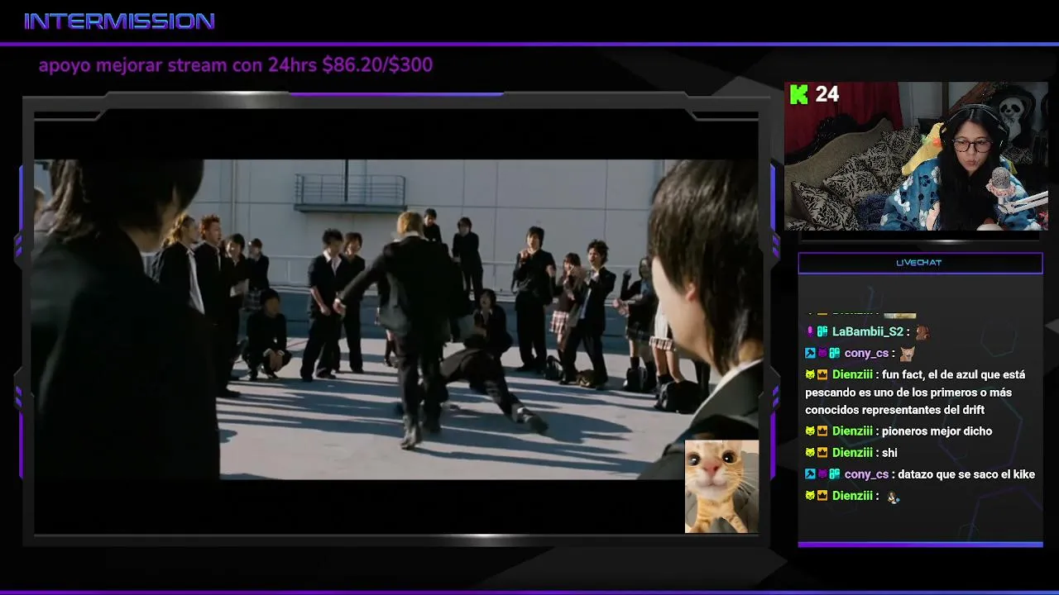Click the viewer count 24 beside the Kick logo
Screen dimensions: 1059x595
coord(827,94)
